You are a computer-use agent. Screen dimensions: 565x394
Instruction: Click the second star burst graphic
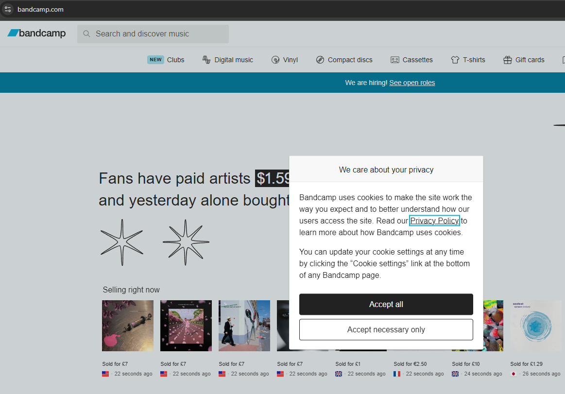[186, 242]
